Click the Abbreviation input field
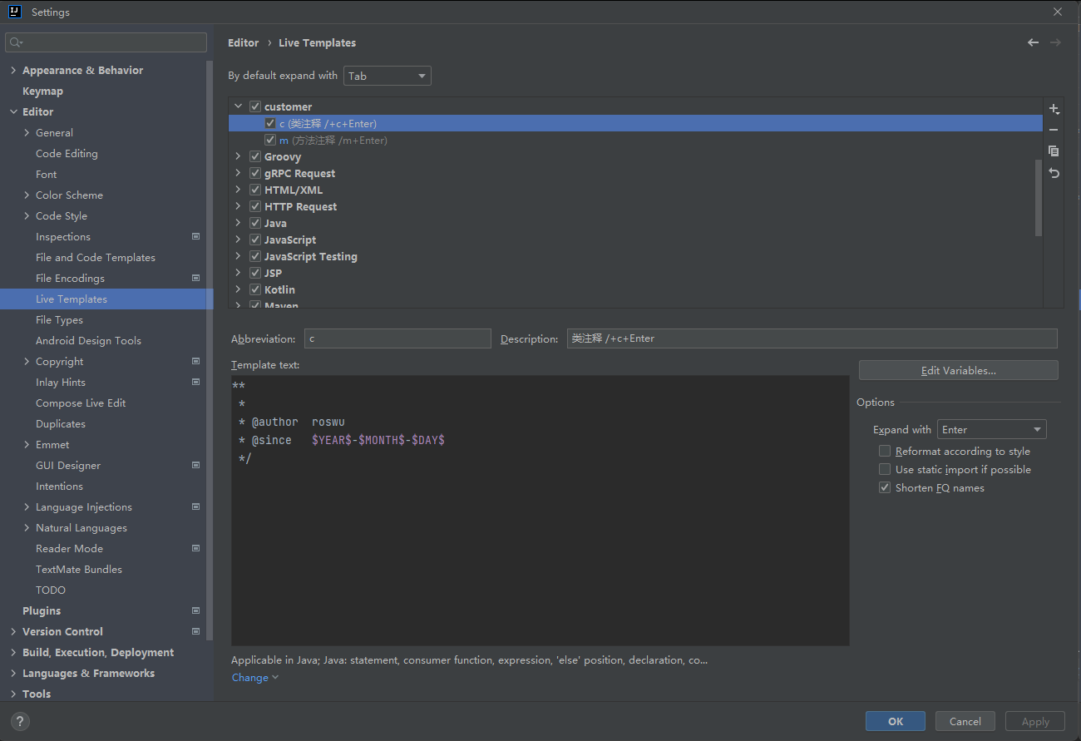Image resolution: width=1081 pixels, height=741 pixels. coord(397,338)
